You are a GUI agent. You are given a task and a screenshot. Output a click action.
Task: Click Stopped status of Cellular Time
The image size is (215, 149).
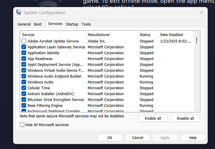(147, 88)
